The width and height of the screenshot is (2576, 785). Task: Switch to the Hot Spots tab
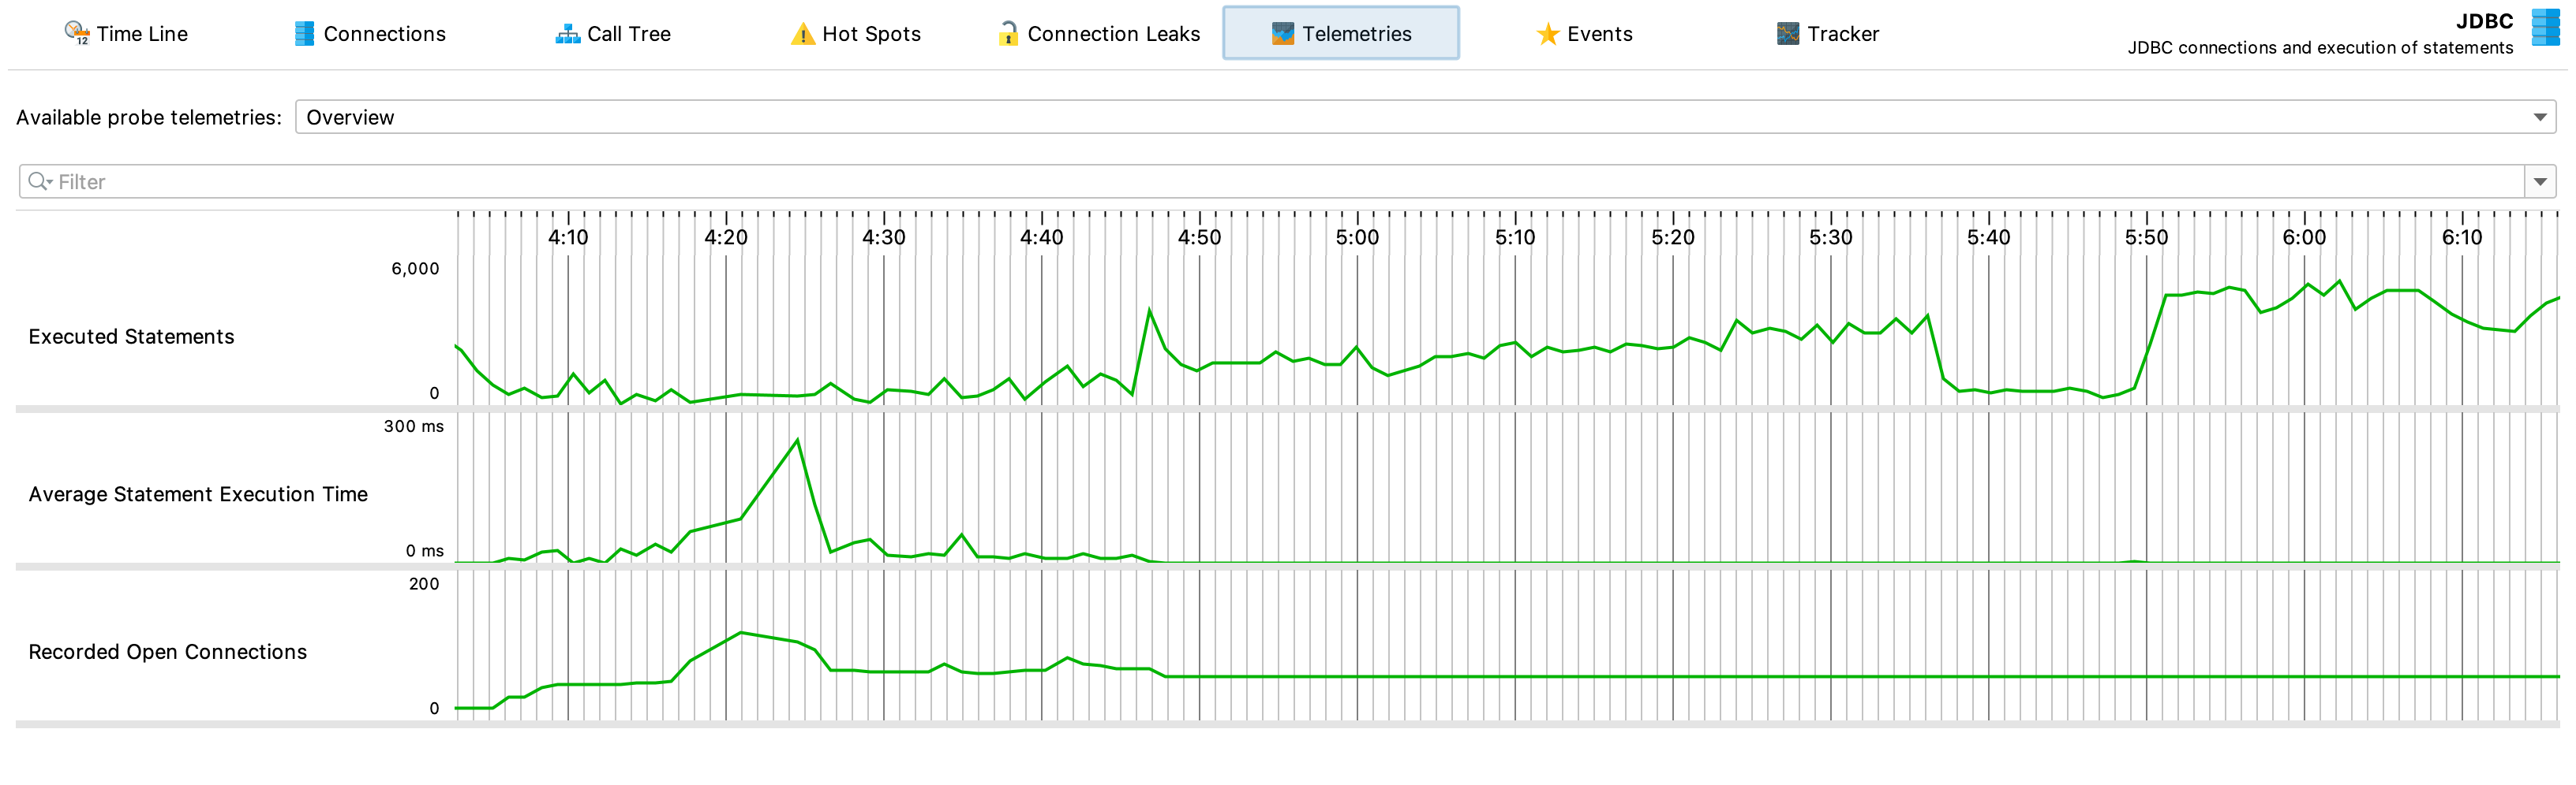pos(856,34)
